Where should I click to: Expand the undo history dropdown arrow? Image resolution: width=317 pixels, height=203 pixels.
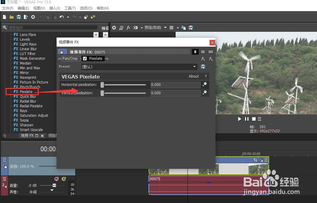pos(68,17)
